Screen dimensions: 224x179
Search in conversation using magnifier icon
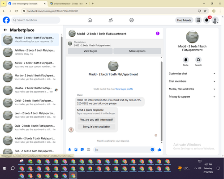click(198, 60)
